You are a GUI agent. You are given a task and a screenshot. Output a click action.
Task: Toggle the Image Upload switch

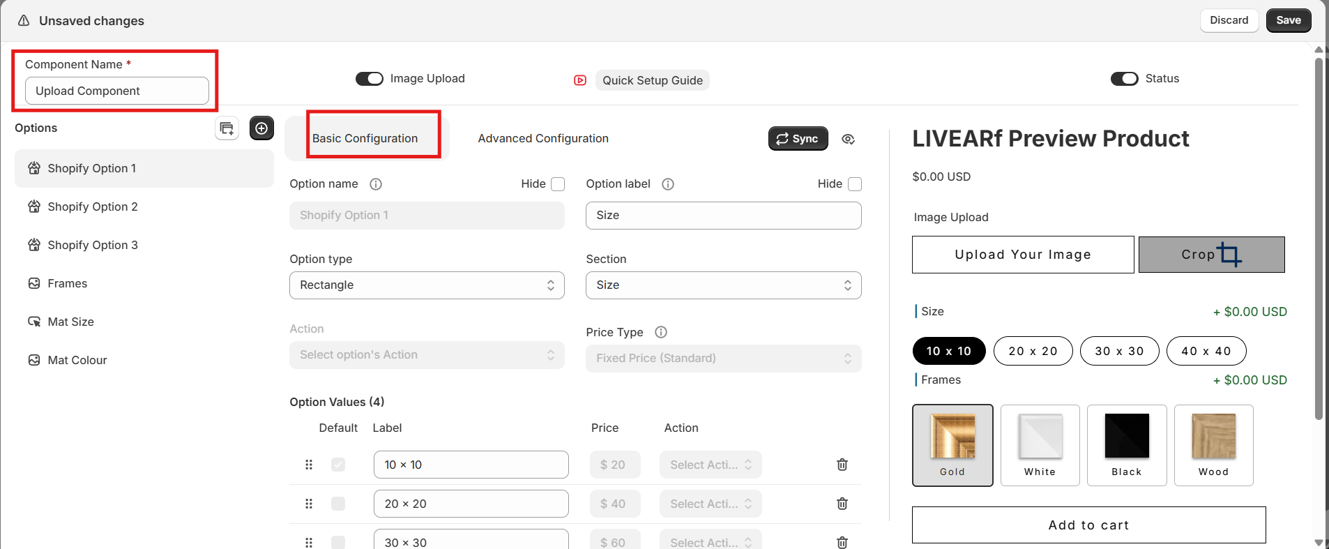point(370,79)
